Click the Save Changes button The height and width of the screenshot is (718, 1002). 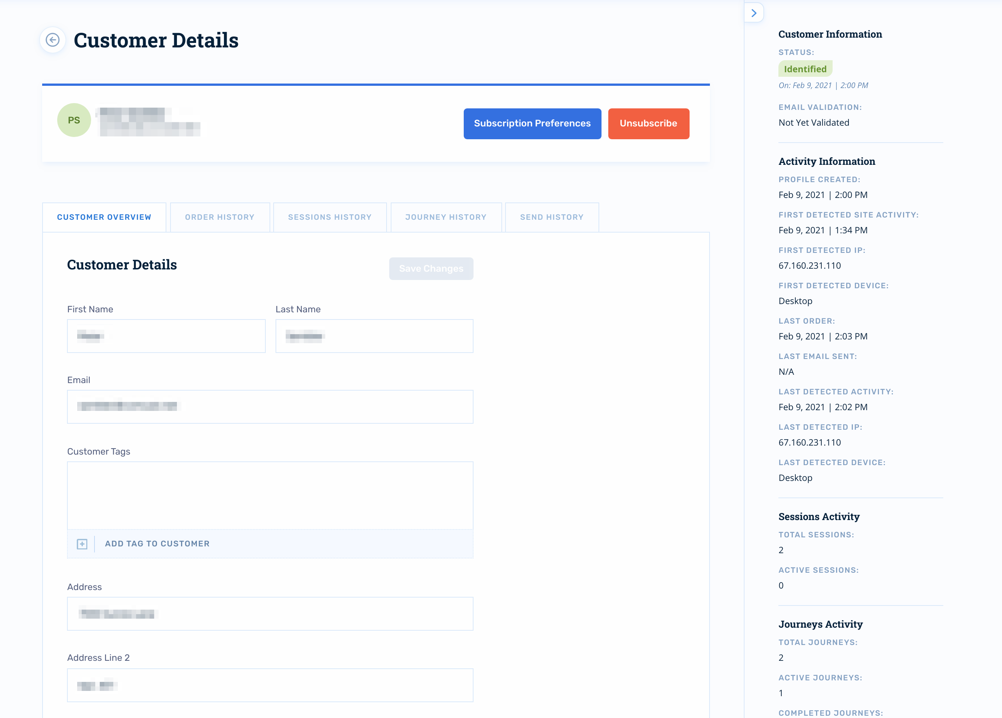pos(431,268)
